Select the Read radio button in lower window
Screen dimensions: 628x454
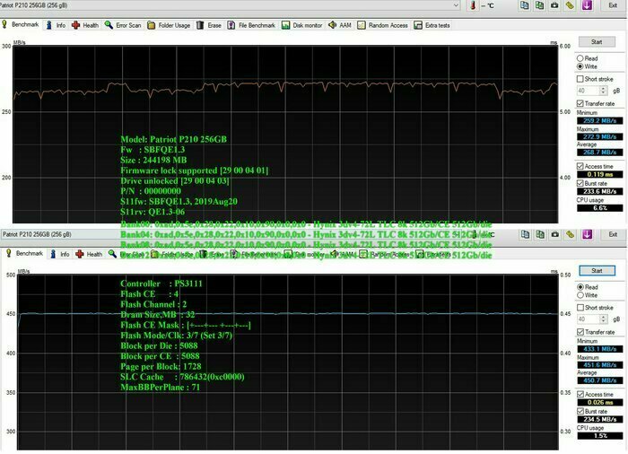click(580, 287)
